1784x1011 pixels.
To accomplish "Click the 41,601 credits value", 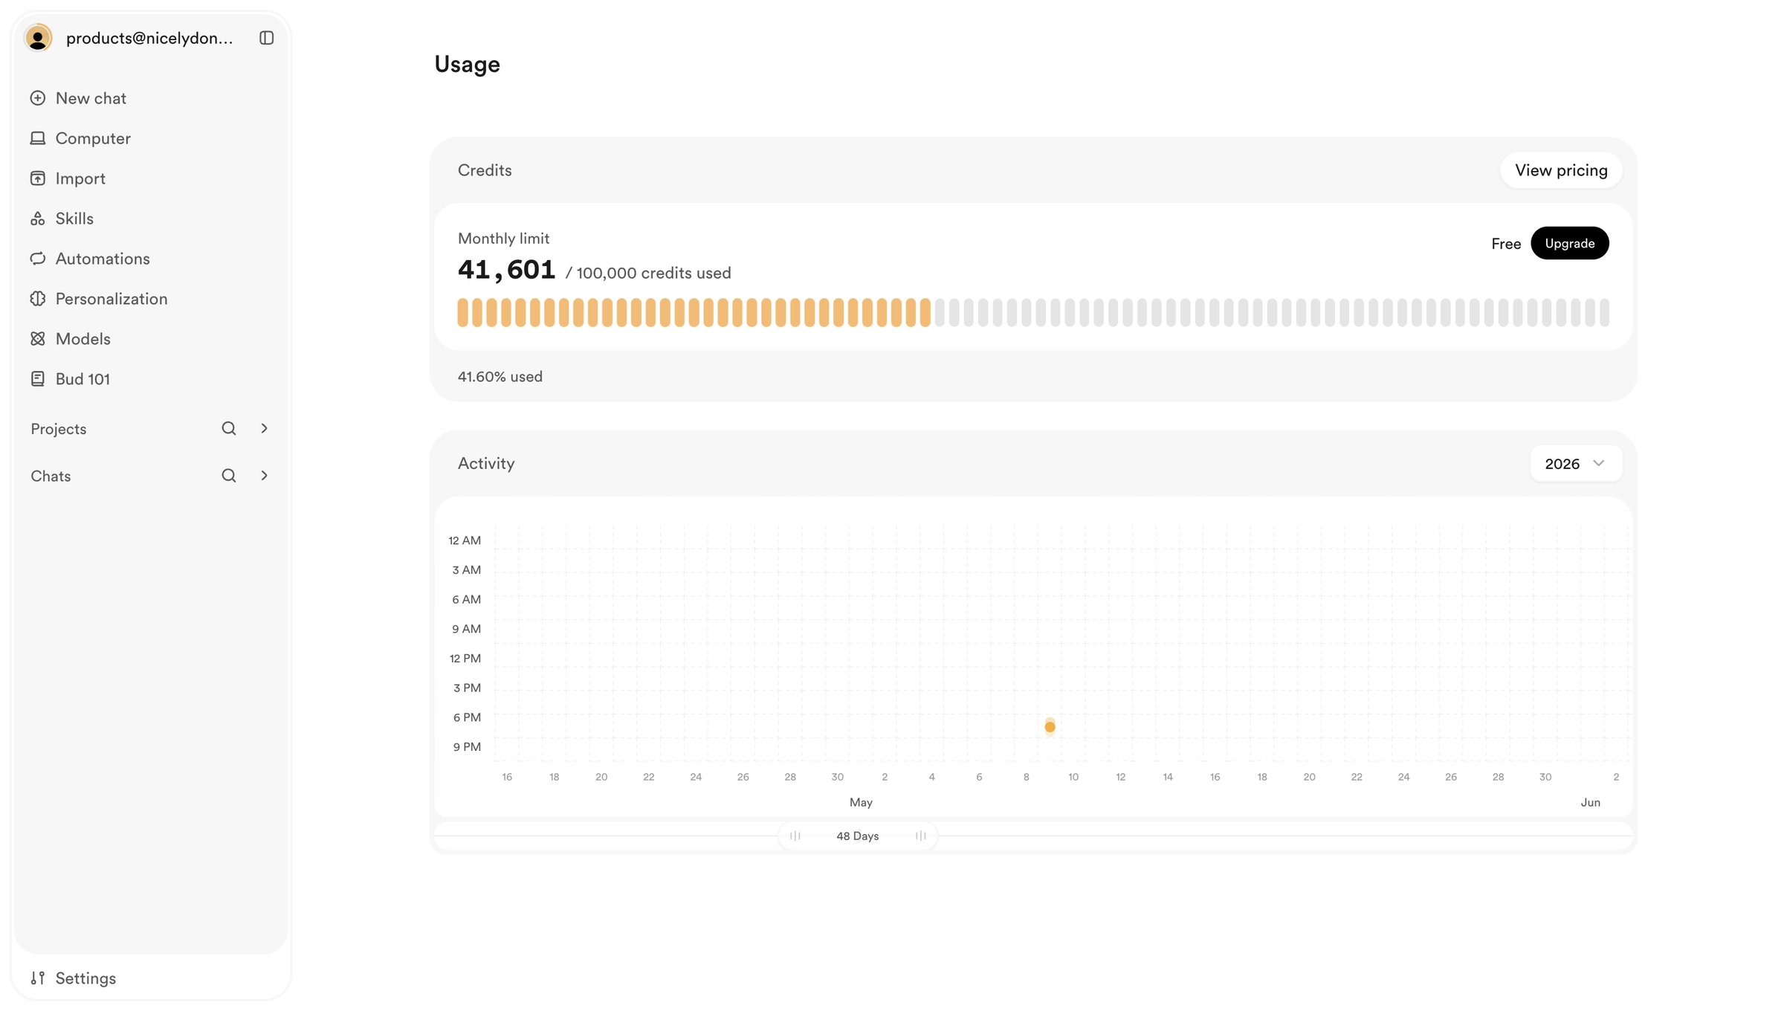I will (506, 270).
